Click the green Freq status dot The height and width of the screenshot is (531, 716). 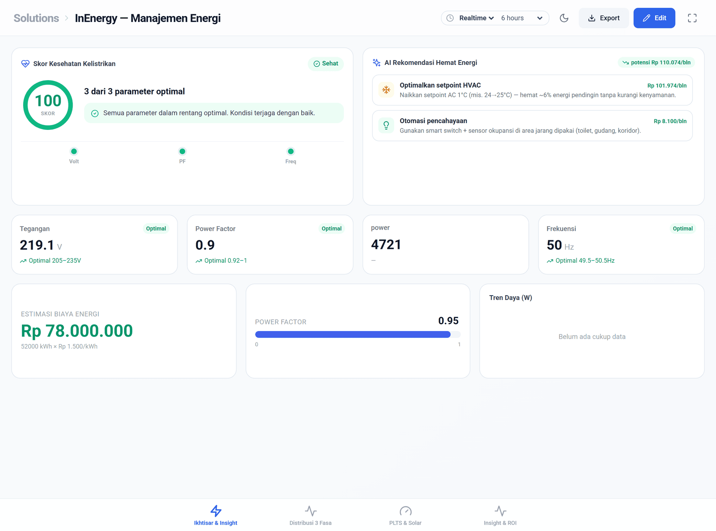pyautogui.click(x=291, y=151)
